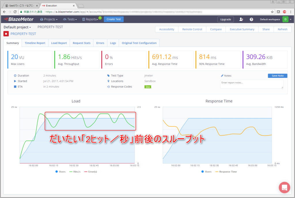Click the red stop test icon beside PROPERTY-TEST
295x198 pixels.
click(6, 34)
